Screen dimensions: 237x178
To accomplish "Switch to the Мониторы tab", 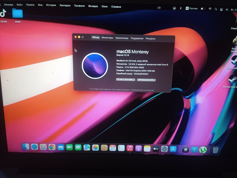I will click(107, 38).
